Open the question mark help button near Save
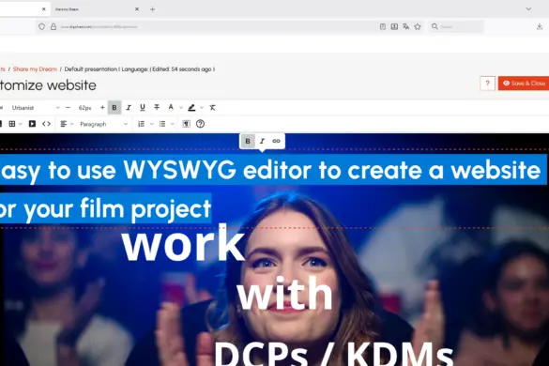 click(487, 84)
